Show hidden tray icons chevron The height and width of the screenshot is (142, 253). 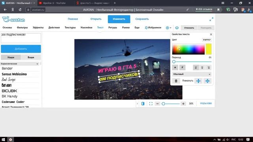(x=214, y=140)
